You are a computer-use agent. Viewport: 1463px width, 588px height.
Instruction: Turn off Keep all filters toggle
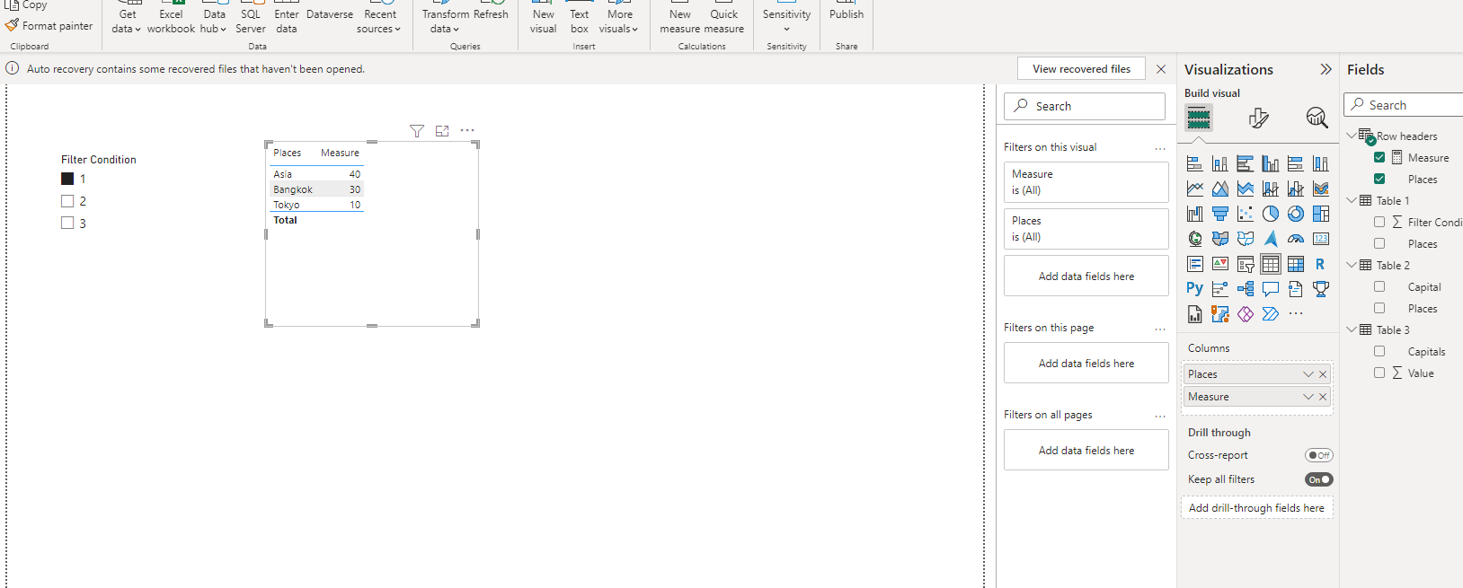pos(1318,479)
